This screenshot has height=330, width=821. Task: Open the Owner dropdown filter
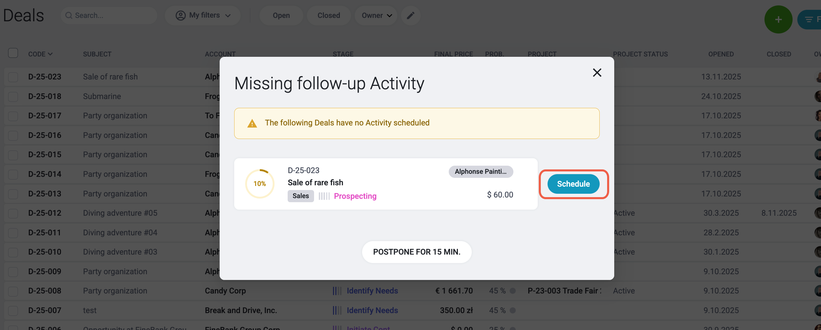(x=376, y=16)
